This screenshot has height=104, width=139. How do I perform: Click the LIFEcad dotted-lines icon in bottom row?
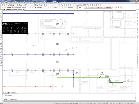tap(4, 31)
